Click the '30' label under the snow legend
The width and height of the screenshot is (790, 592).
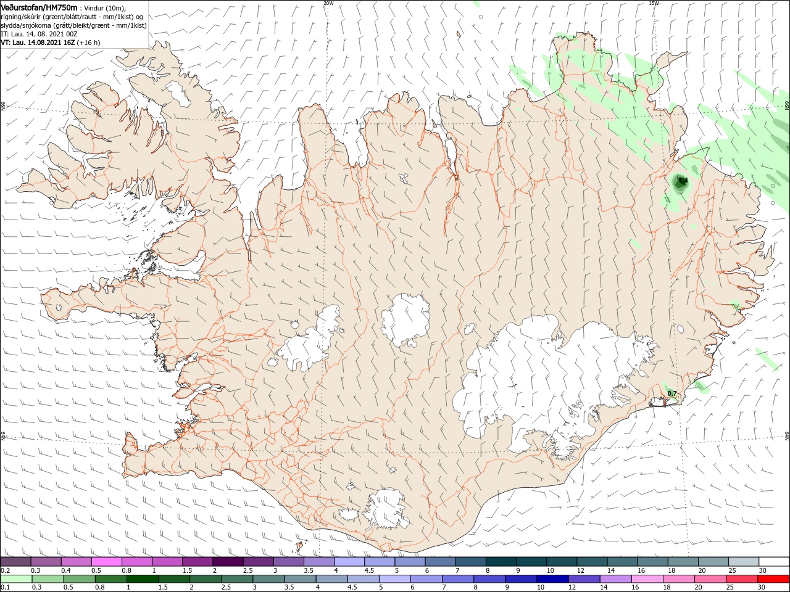point(763,570)
